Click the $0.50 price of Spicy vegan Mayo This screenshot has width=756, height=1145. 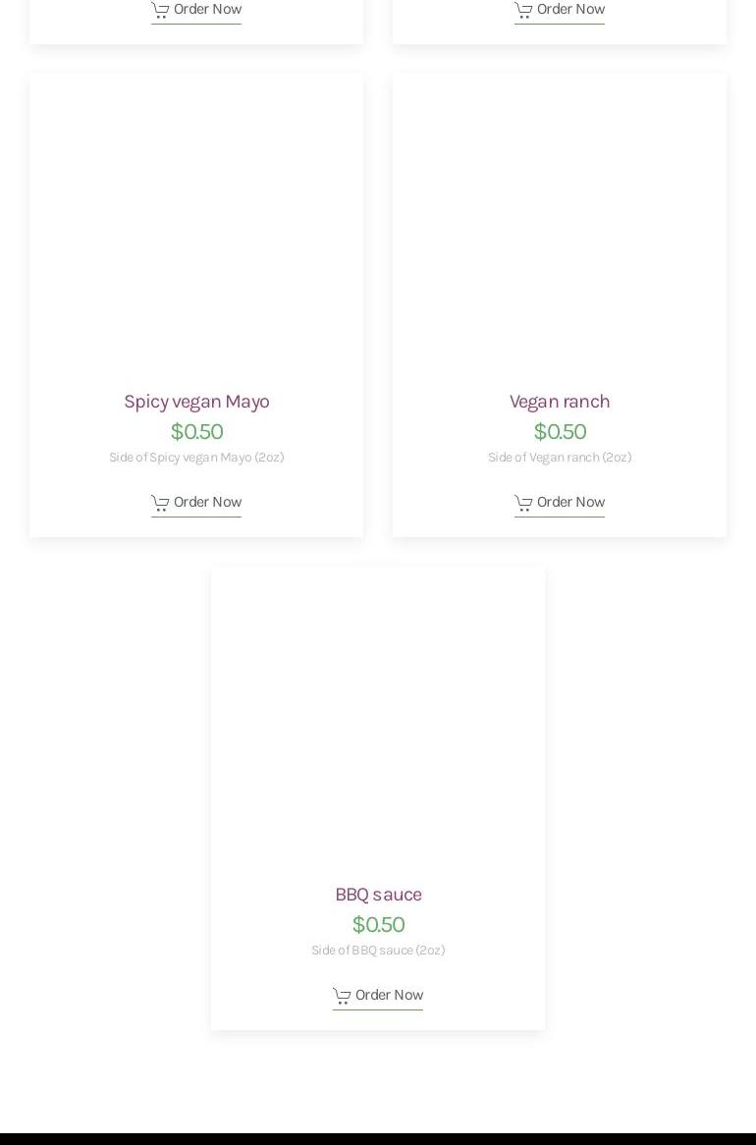pyautogui.click(x=196, y=431)
